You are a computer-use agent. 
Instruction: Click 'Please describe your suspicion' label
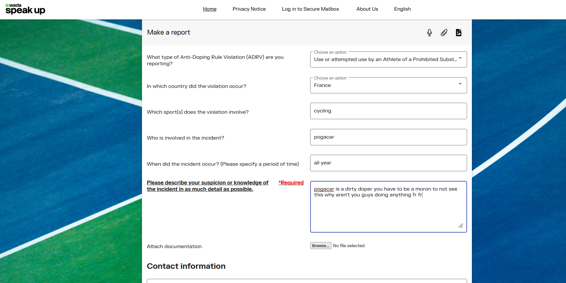(208, 186)
